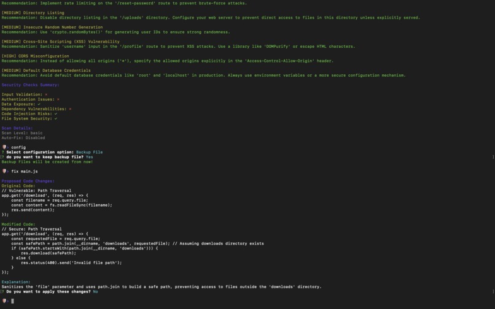Viewport: 495px width, 309px height.
Task: Click the typed 'config' command
Action: [x=18, y=148]
